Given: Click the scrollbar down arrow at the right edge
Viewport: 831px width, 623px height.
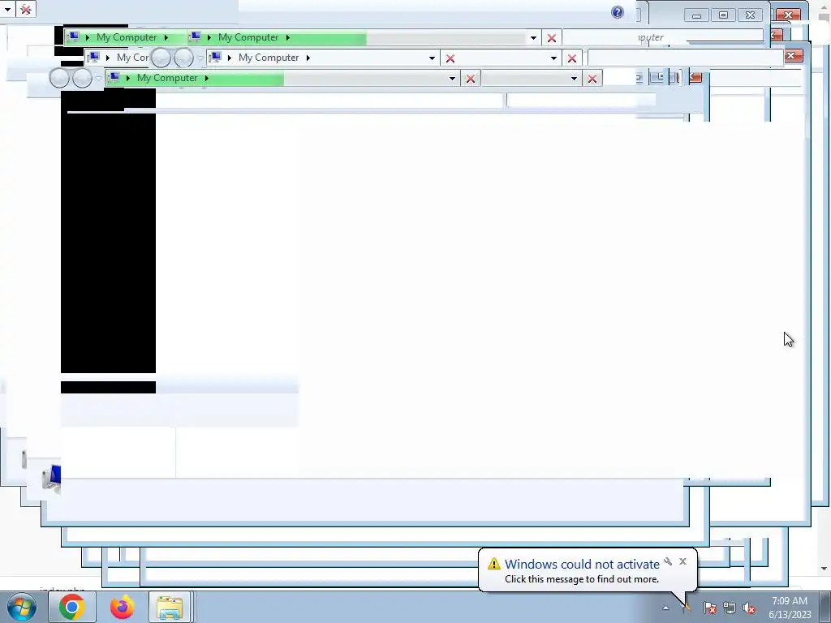Looking at the screenshot, I should click(825, 569).
